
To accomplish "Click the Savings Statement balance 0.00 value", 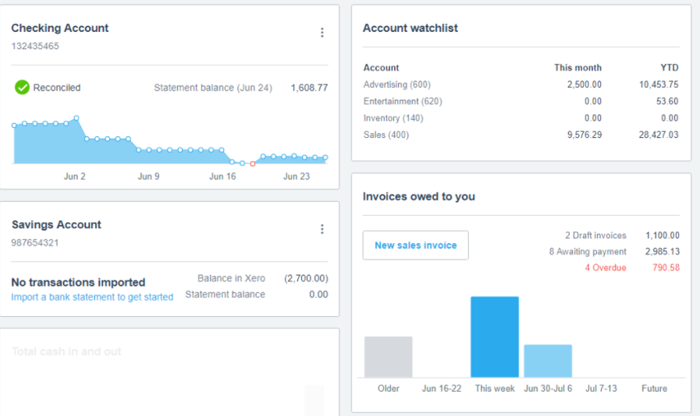I will coord(318,294).
